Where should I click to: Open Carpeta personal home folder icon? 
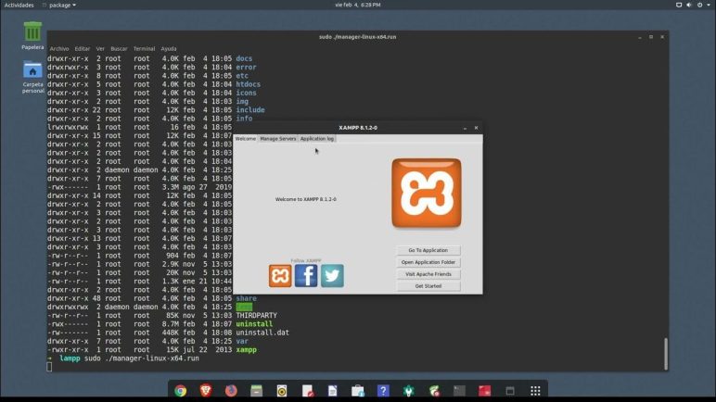32,70
